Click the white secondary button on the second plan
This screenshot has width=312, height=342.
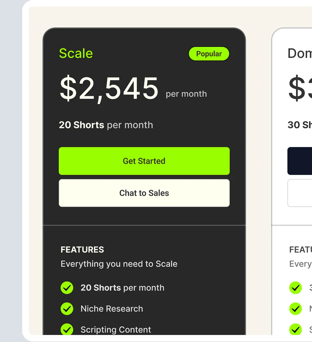click(300, 193)
